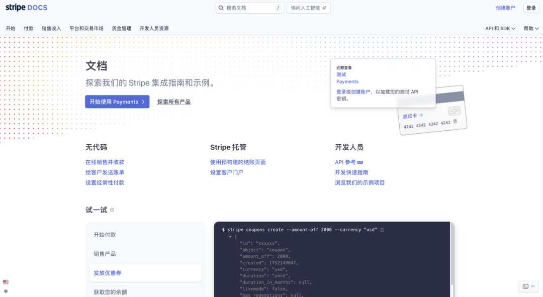Select the 销售产品 tab
The height and width of the screenshot is (297, 543).
[145, 254]
